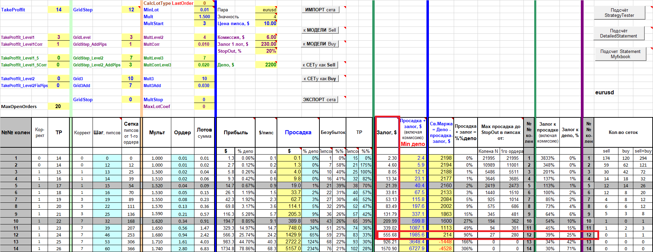
Task: Select the Mult value 1.500
Action: tap(204, 17)
